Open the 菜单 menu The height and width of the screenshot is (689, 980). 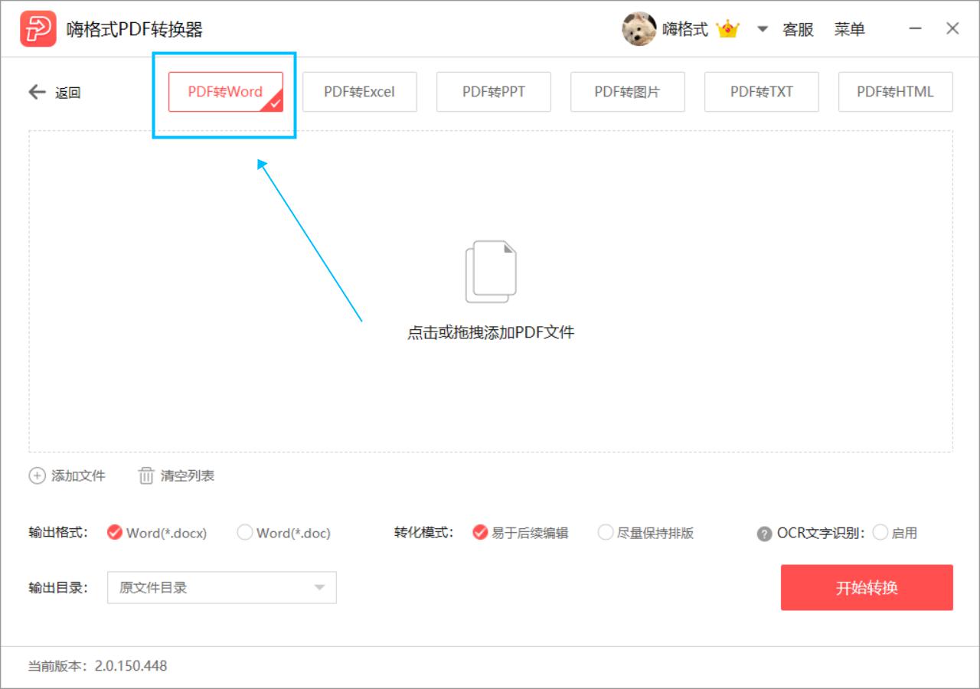(x=850, y=29)
